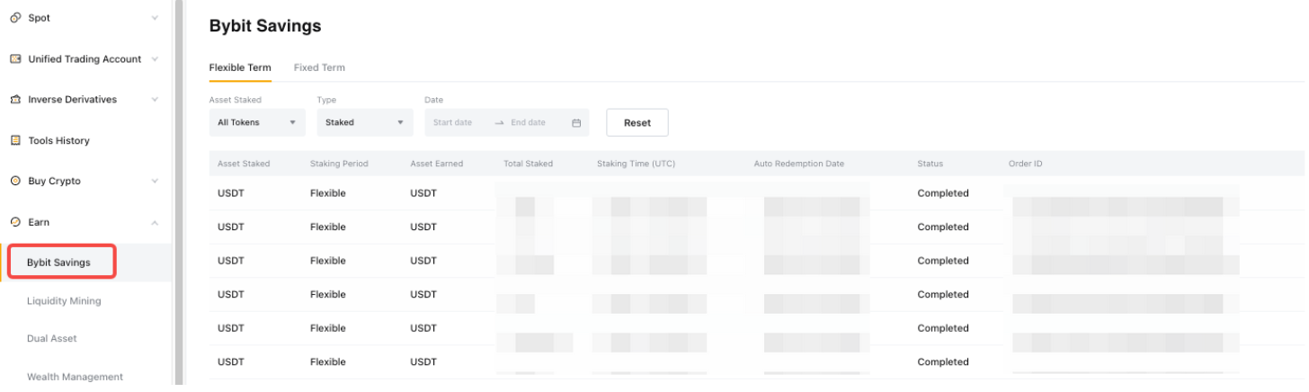
Task: Open the Type dropdown showing Staked
Action: click(x=364, y=123)
